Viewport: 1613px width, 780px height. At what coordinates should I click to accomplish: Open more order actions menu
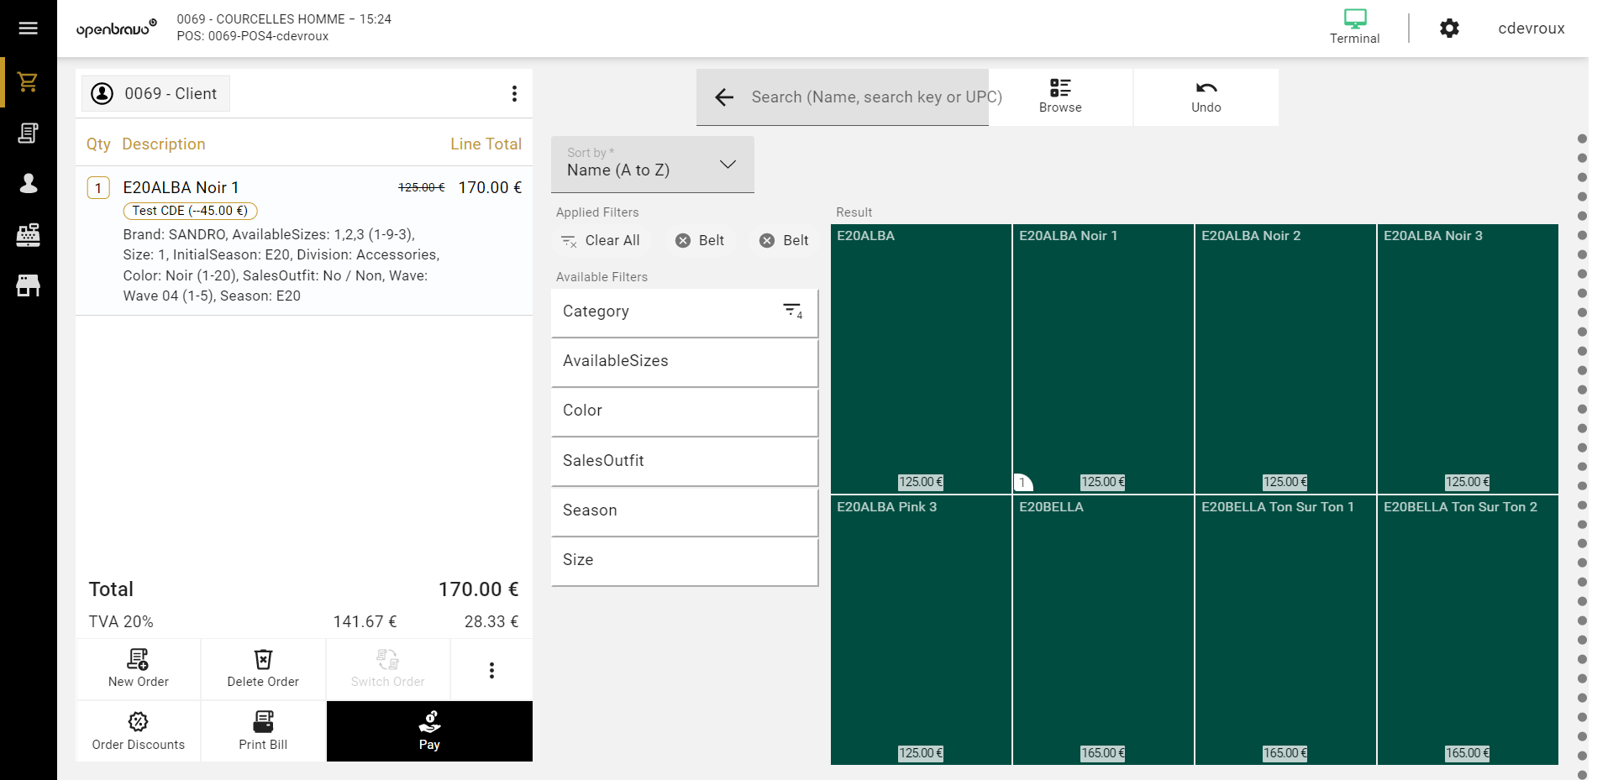(491, 670)
